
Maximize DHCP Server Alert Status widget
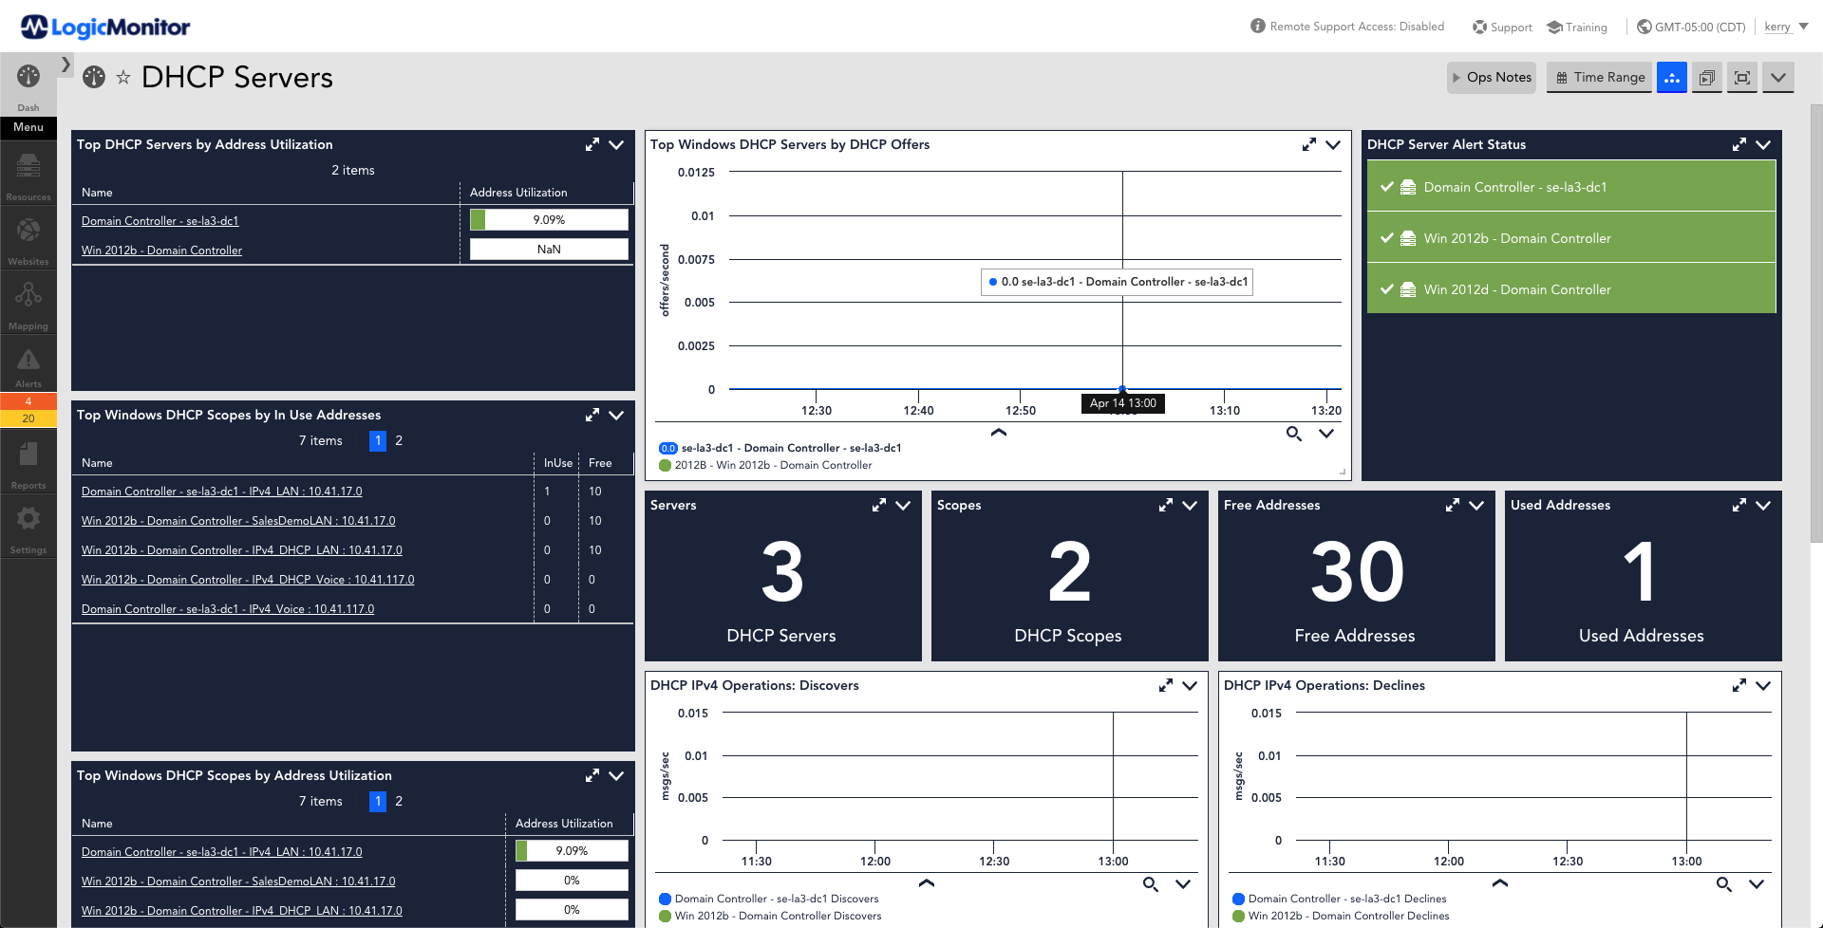pos(1739,144)
